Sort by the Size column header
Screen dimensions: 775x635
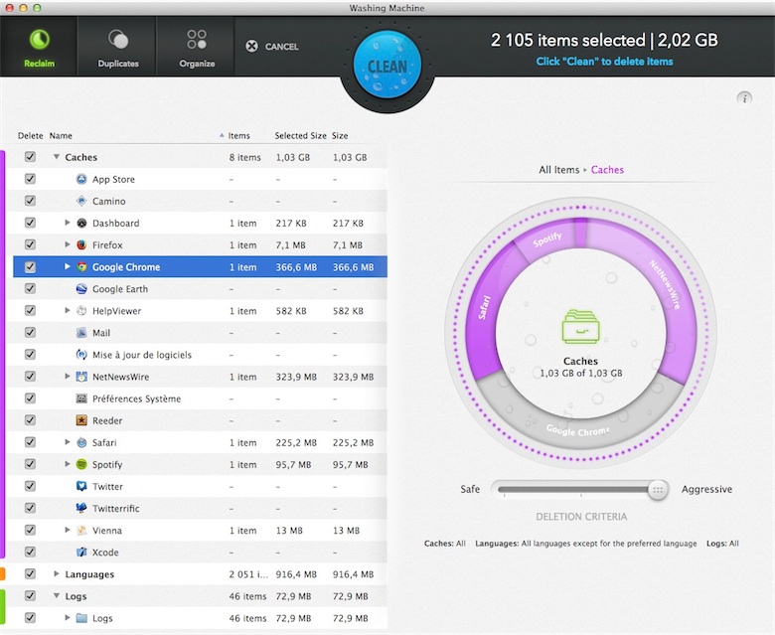click(340, 135)
